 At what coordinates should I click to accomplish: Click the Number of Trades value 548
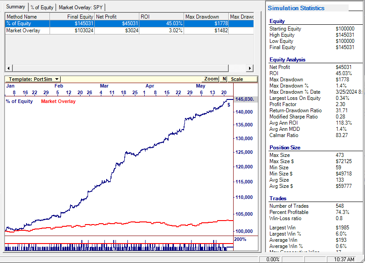340,206
